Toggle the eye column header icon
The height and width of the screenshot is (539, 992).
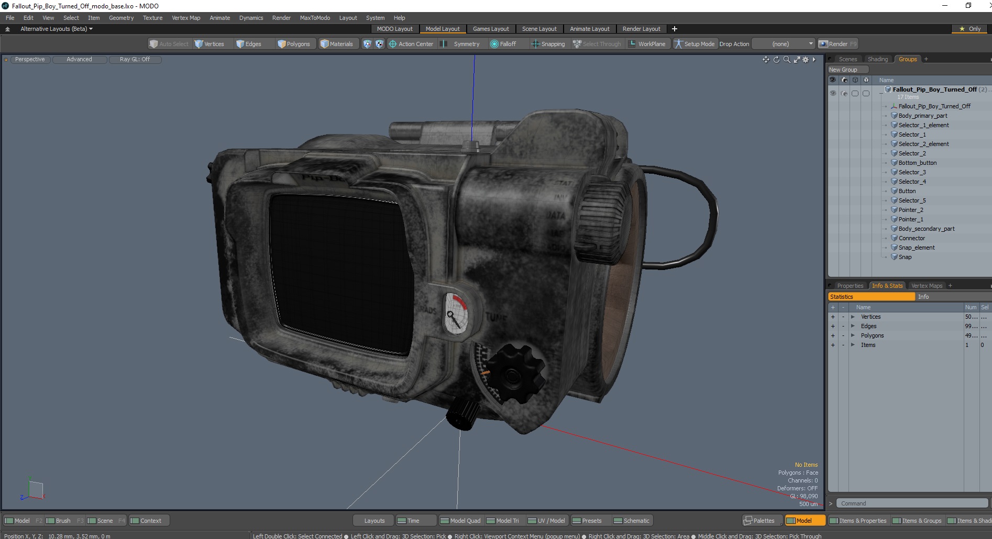[833, 80]
